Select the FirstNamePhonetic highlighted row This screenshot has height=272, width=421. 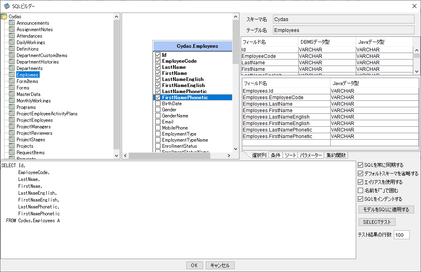coord(192,98)
